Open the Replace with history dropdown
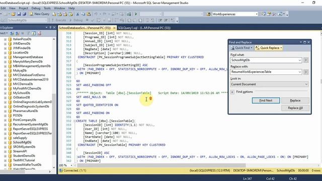 pyautogui.click(x=300, y=72)
